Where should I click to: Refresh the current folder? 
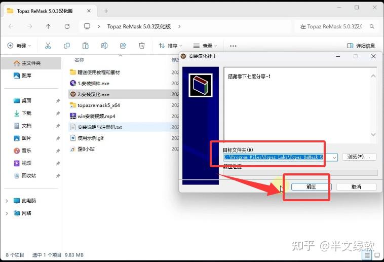pyautogui.click(x=67, y=26)
